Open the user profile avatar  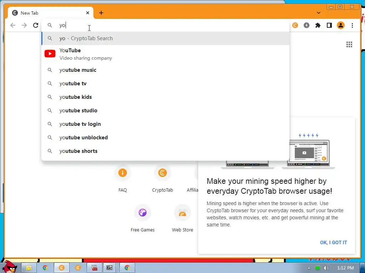click(340, 25)
